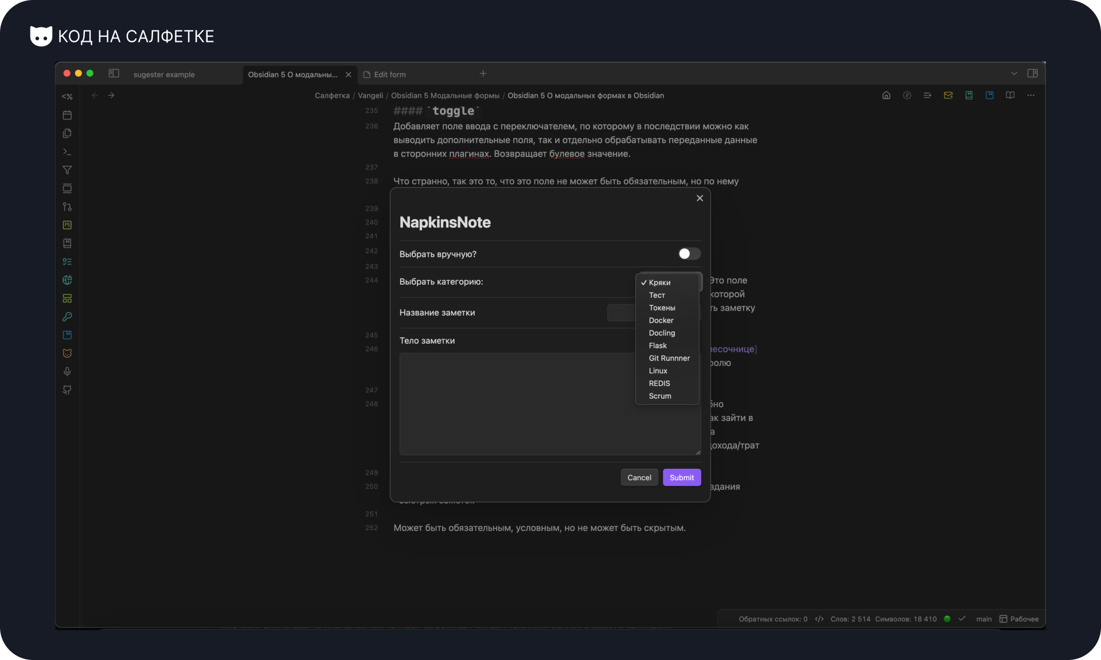Image resolution: width=1101 pixels, height=660 pixels.
Task: Navigate forward with the right arrow
Action: tap(111, 95)
